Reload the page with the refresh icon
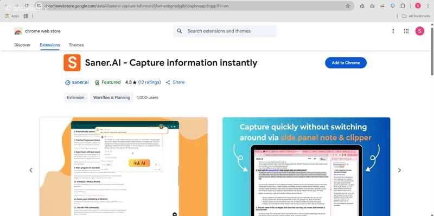The image size is (434, 216). (27, 6)
